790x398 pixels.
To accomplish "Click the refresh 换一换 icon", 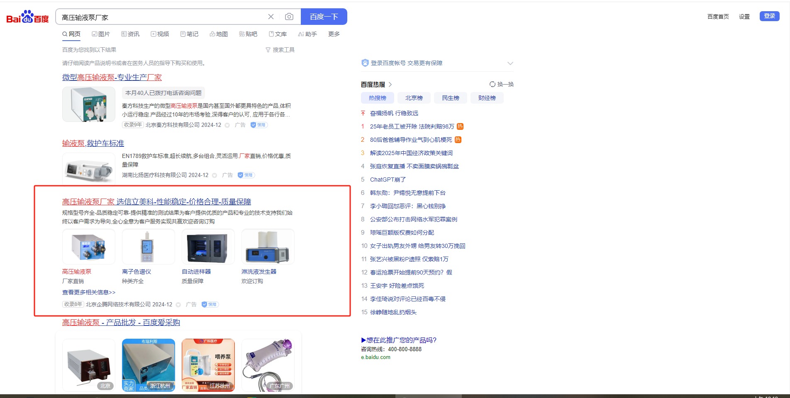I will click(x=493, y=84).
